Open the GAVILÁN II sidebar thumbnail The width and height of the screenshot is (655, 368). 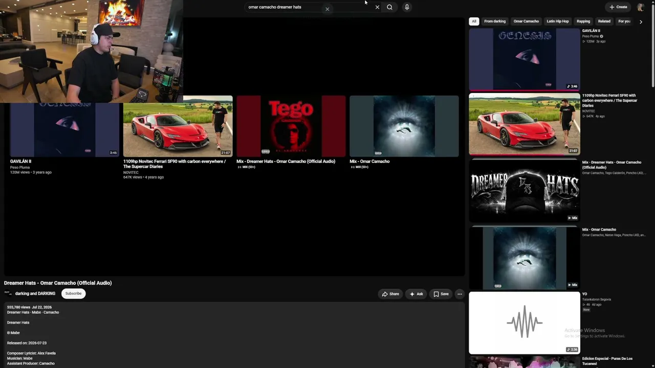tap(525, 59)
